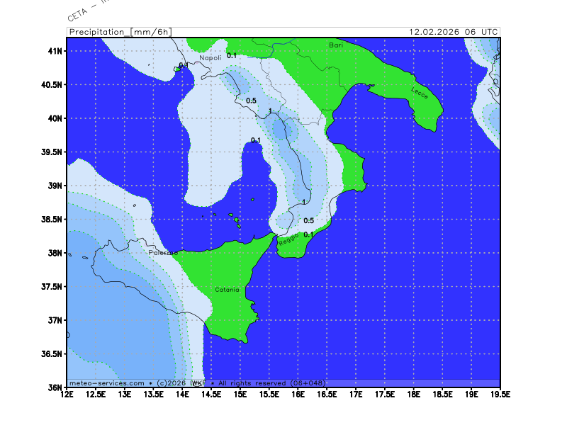
Task: Click the 12.02.2026 06 UTC timestamp
Action: point(454,32)
